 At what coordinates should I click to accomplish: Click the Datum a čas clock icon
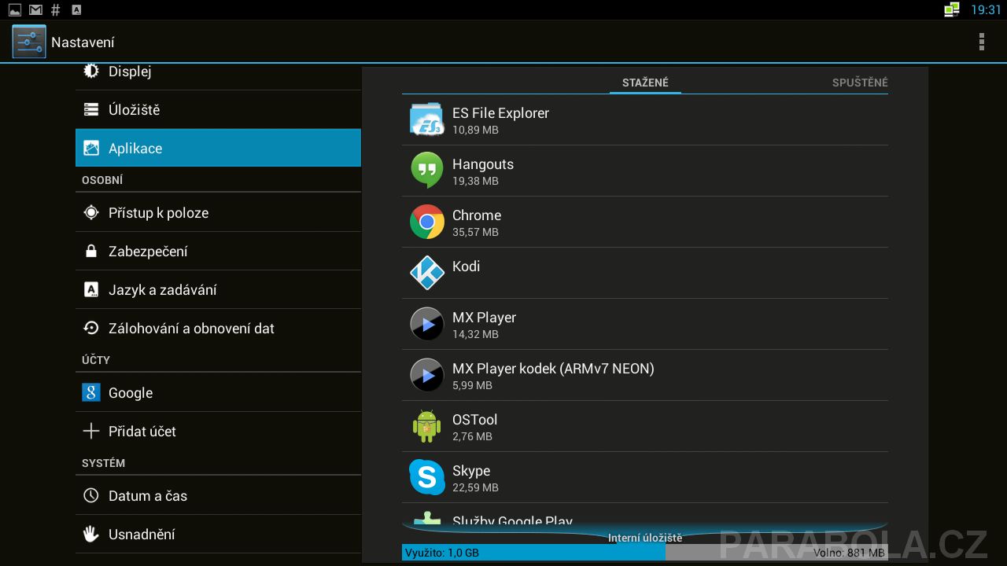(x=91, y=495)
